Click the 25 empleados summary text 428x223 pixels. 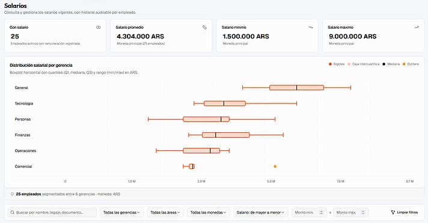(28, 194)
